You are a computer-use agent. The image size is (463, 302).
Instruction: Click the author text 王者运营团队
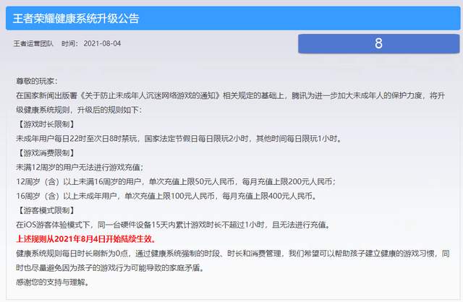click(33, 43)
